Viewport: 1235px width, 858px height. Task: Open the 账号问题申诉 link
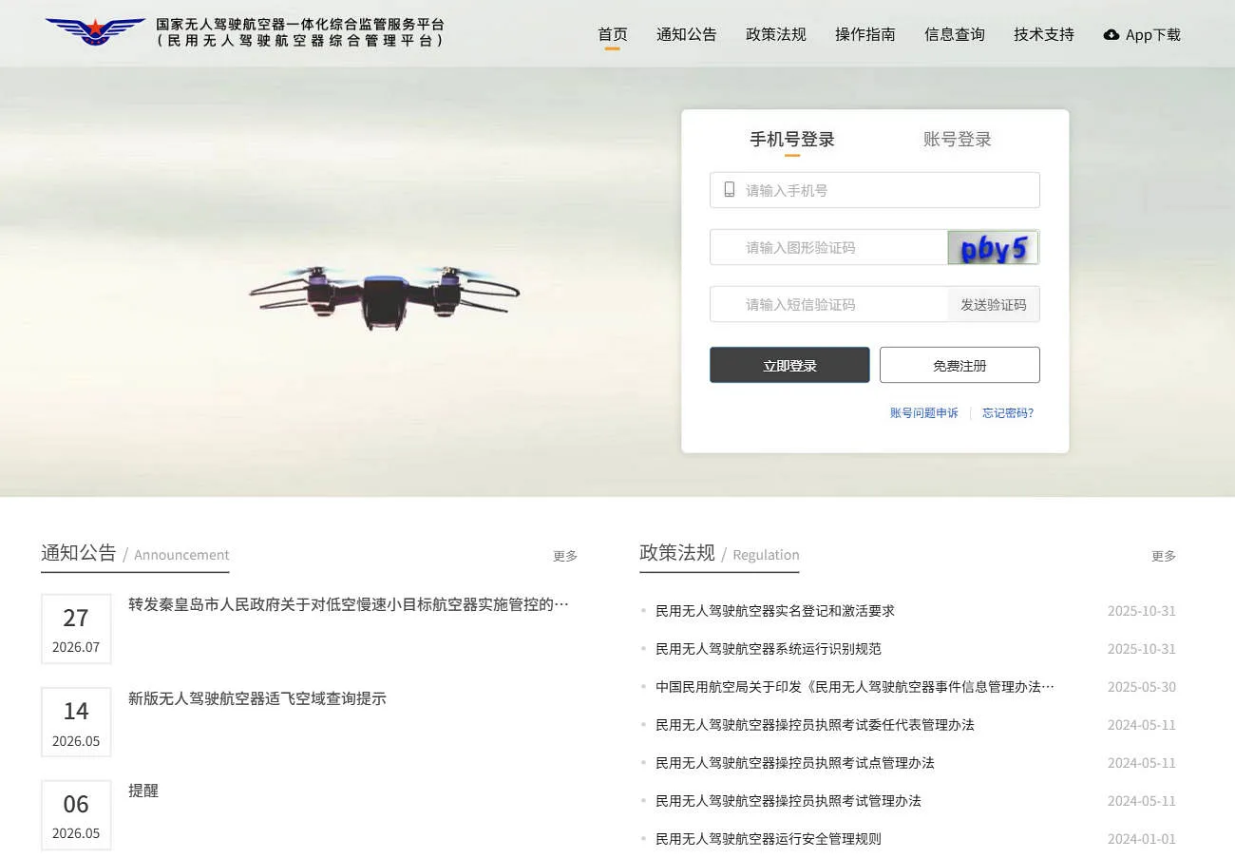click(x=924, y=413)
